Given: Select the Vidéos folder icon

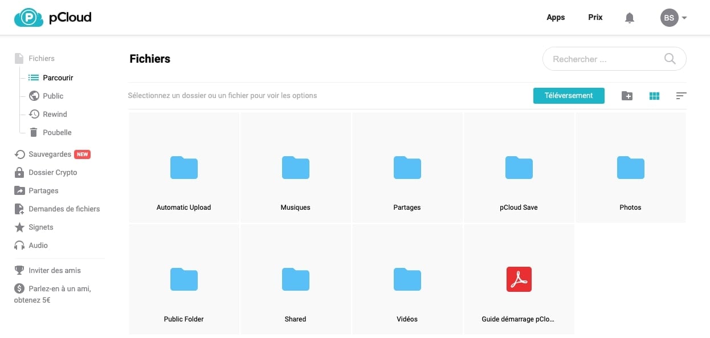Looking at the screenshot, I should [x=407, y=279].
